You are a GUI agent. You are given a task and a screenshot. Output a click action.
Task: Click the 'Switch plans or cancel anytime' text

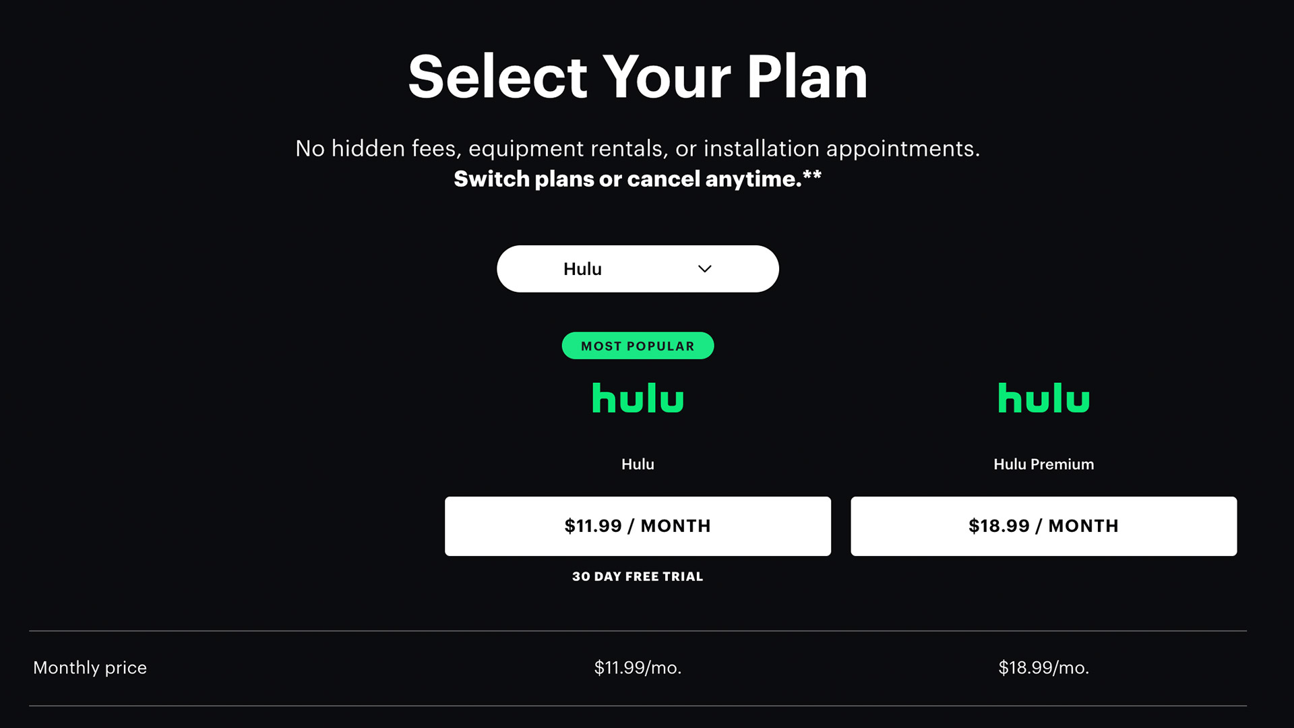coord(627,179)
